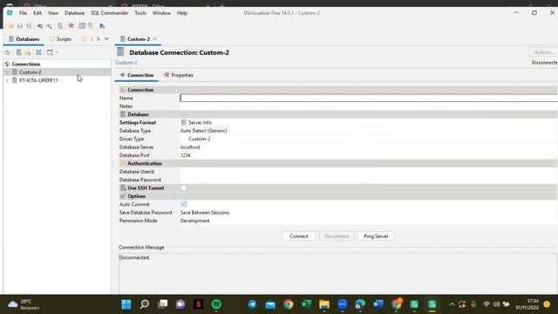
Task: Click the Actions button
Action: (x=543, y=52)
